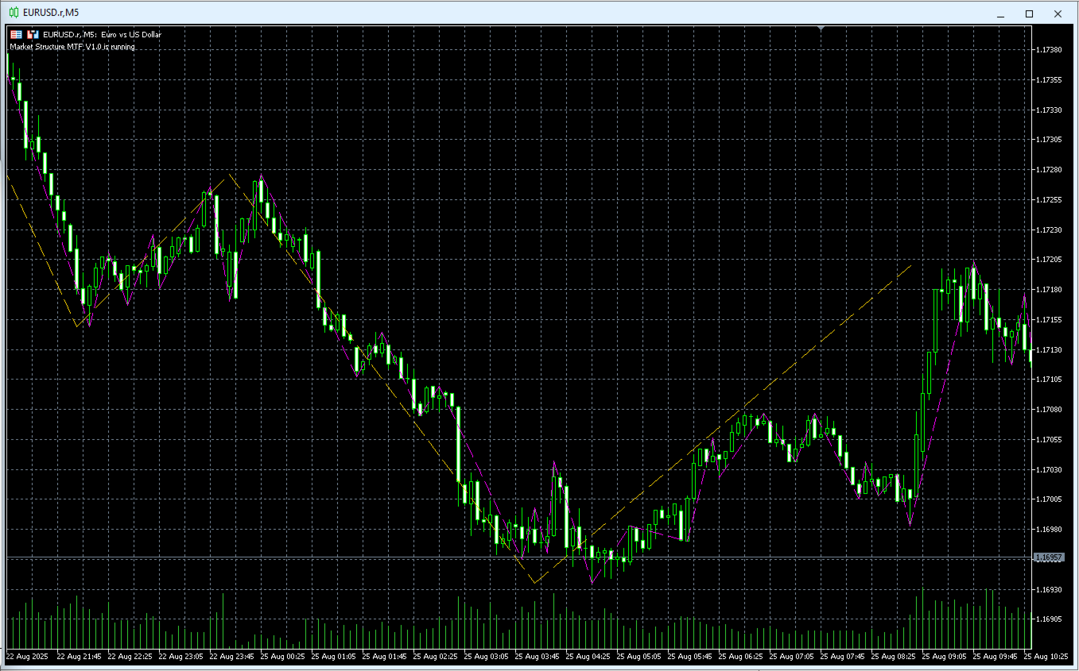Click the EURUSD.r,M5 window title text
Viewport: 1079px width, 671px height.
(51, 13)
